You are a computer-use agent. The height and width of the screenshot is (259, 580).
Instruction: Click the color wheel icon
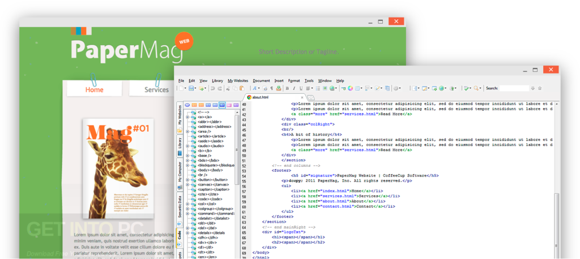(350, 88)
